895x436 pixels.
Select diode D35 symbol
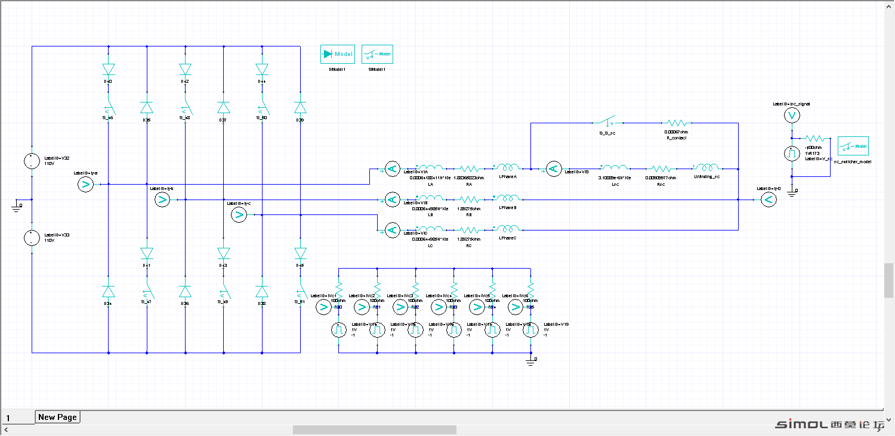[x=147, y=107]
